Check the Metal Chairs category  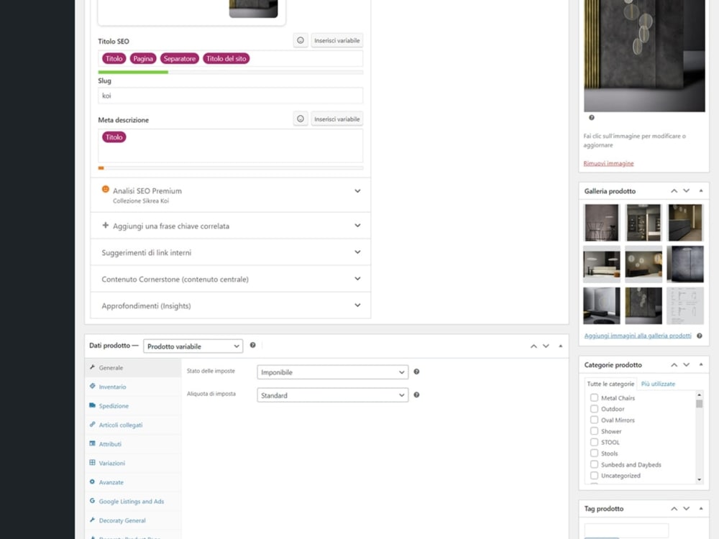coord(594,398)
